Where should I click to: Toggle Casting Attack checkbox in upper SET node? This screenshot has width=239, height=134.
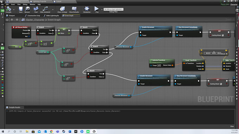pos(223,35)
